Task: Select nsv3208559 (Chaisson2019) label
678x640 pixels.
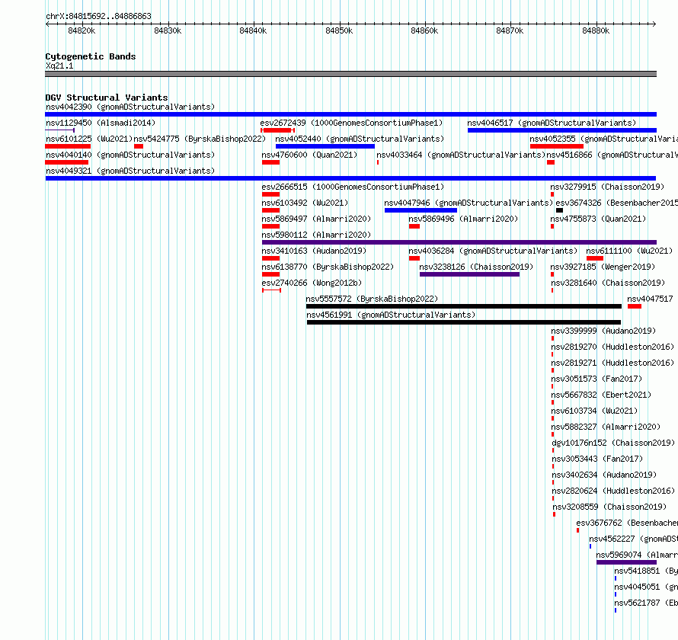Action: tap(609, 507)
